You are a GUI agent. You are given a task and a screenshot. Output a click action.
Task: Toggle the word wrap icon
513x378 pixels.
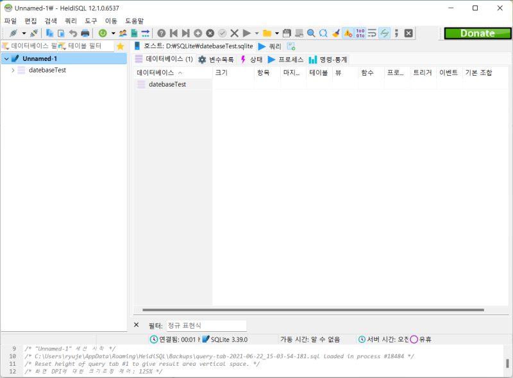pyautogui.click(x=372, y=33)
